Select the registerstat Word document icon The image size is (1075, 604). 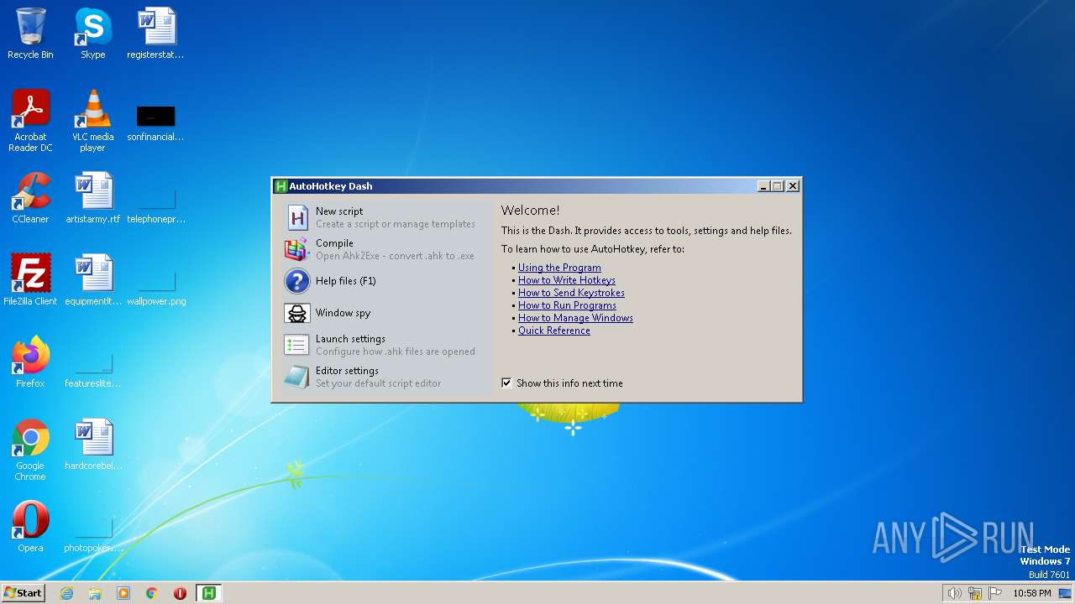pyautogui.click(x=156, y=34)
